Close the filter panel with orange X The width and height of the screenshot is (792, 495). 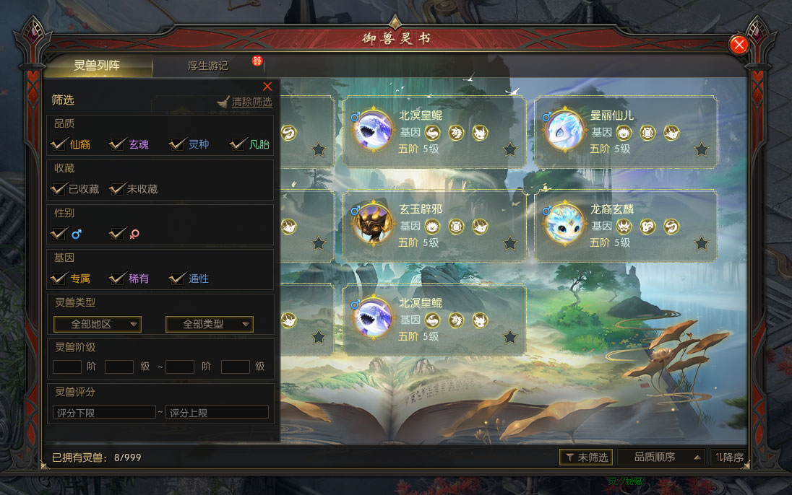267,87
